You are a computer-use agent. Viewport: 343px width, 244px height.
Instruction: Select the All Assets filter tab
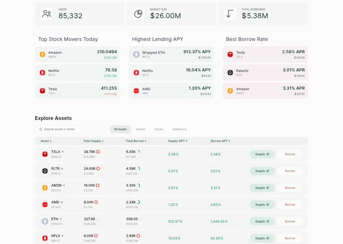[121, 129]
